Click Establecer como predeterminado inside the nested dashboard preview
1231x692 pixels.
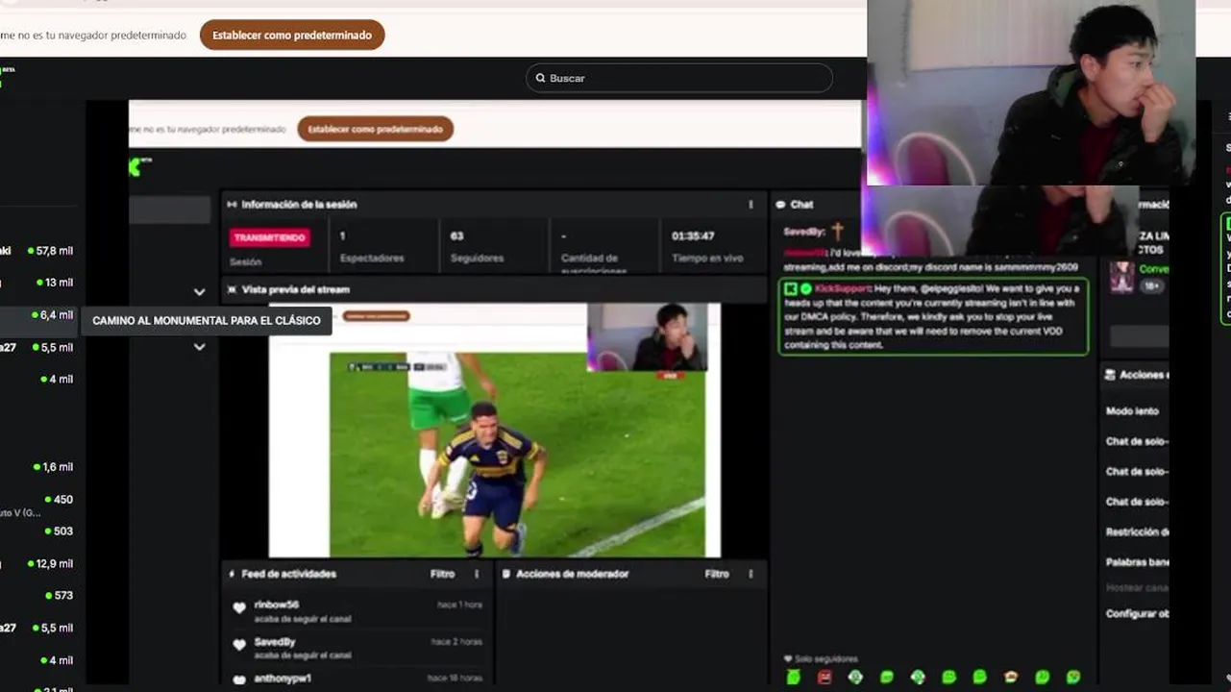375,129
